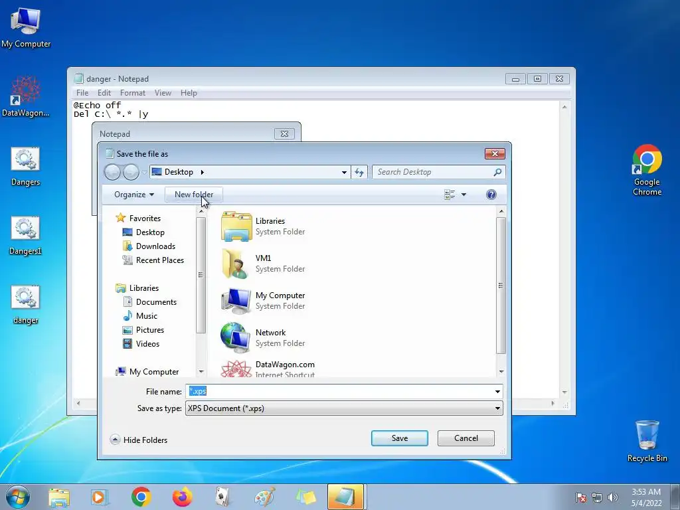Click the Windows Start orb
This screenshot has width=680, height=510.
point(18,497)
